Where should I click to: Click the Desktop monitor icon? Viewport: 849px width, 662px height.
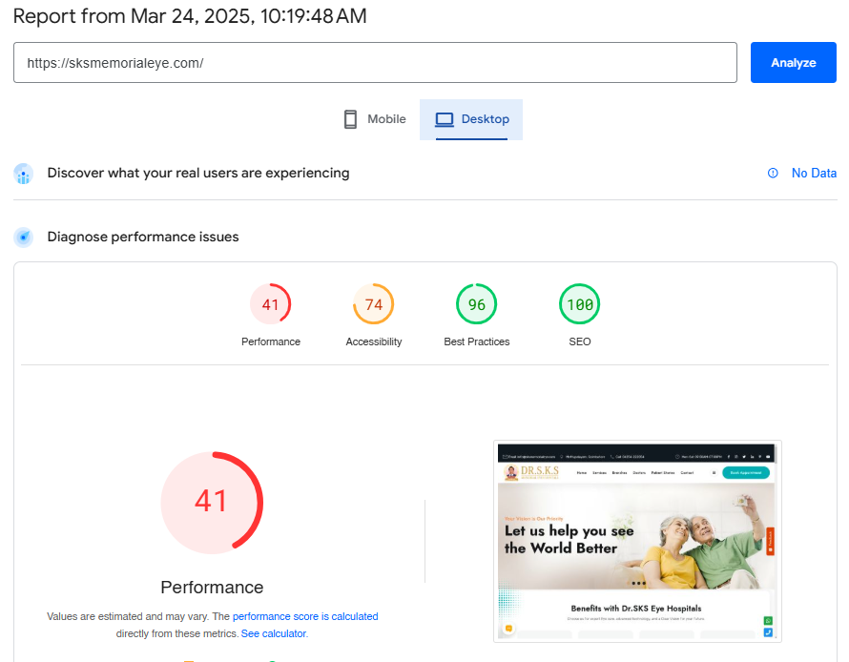pos(444,118)
